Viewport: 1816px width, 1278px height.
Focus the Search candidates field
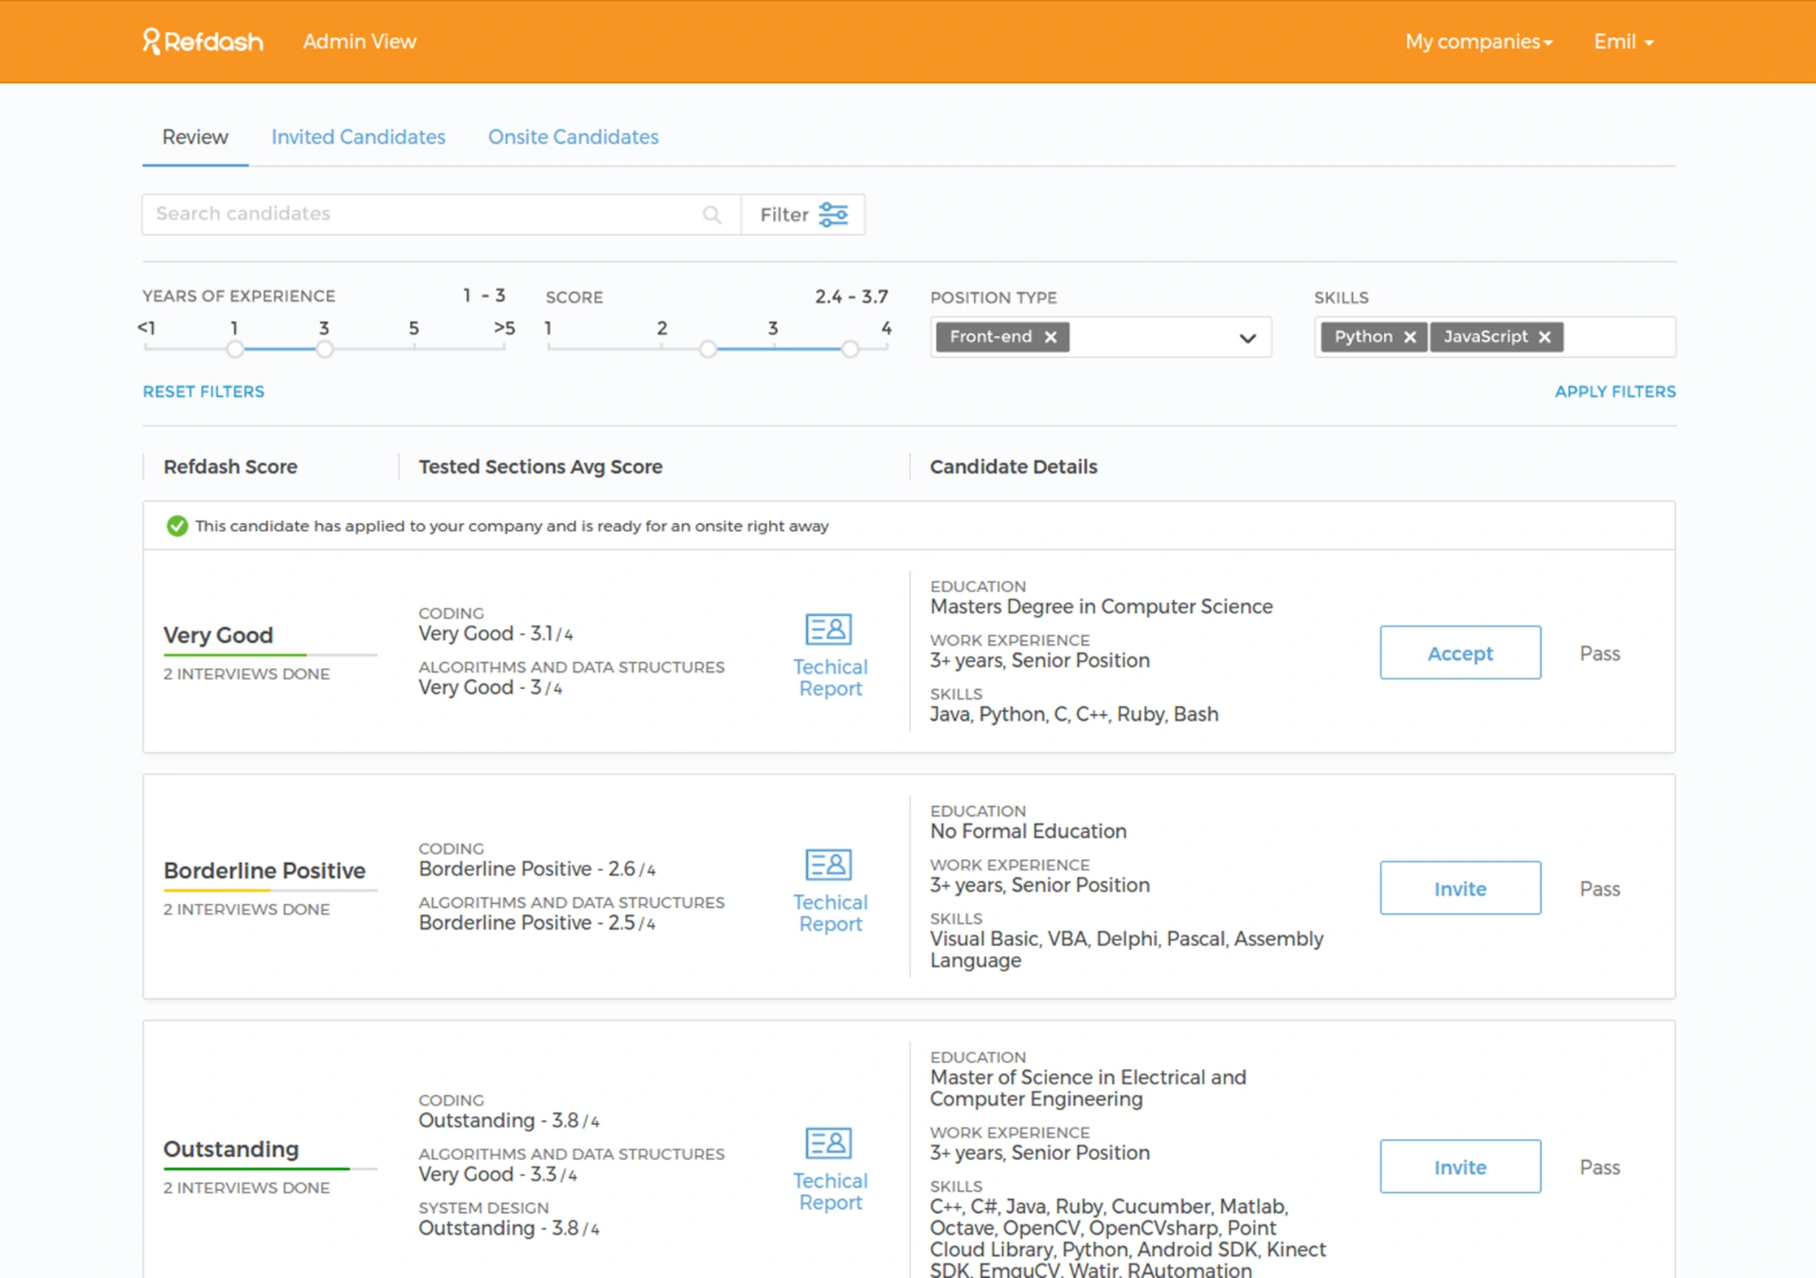click(441, 215)
